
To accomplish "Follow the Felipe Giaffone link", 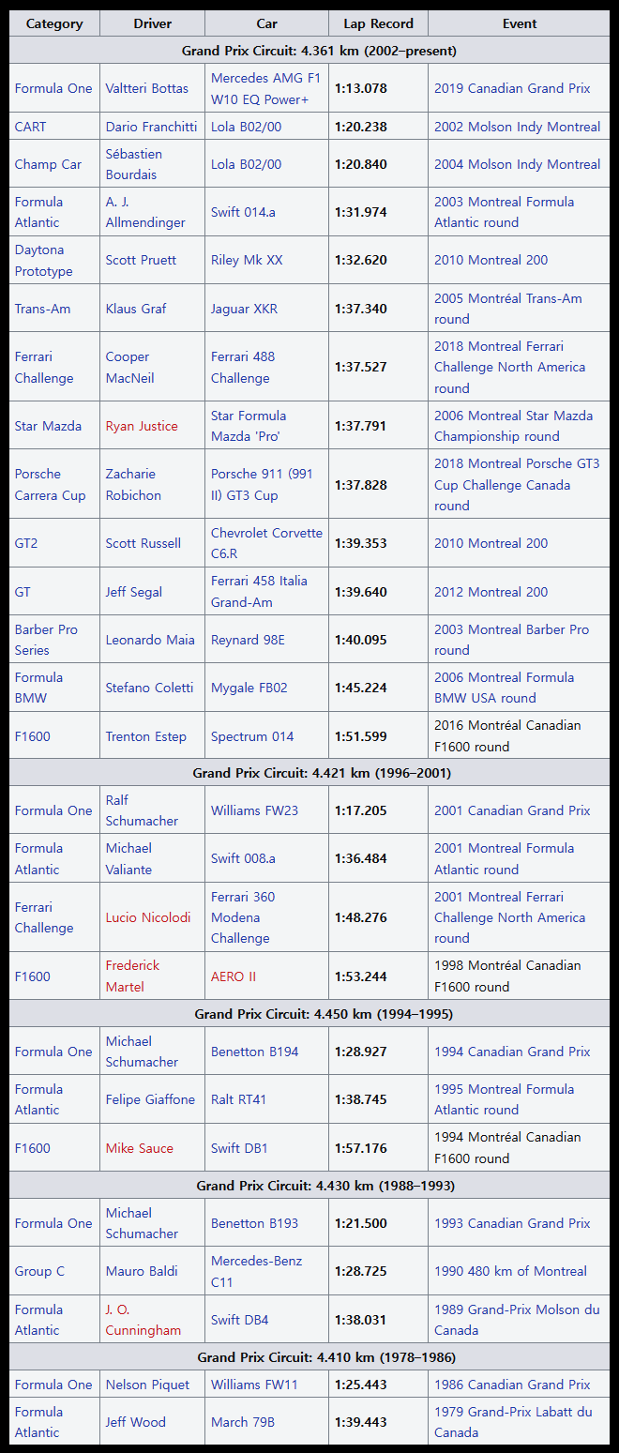I will pos(150,1099).
